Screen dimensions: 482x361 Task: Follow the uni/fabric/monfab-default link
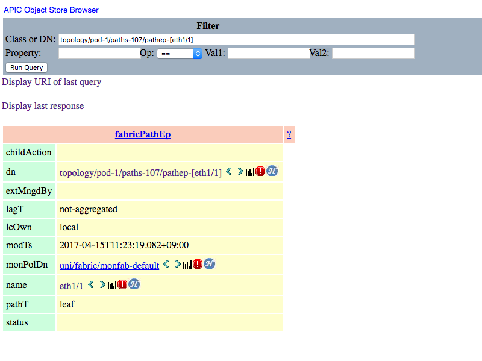(109, 265)
